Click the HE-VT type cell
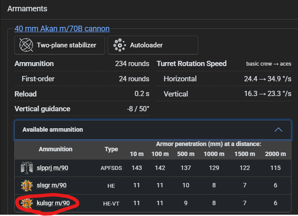298x216 pixels. pos(111,204)
